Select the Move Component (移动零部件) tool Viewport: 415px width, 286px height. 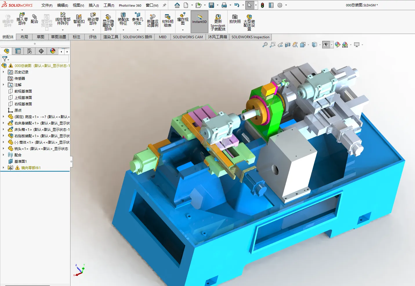[93, 19]
